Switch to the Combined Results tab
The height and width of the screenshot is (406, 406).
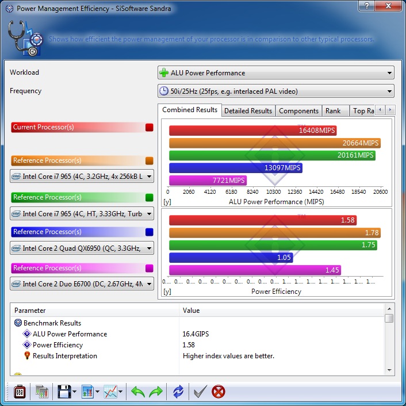(190, 110)
